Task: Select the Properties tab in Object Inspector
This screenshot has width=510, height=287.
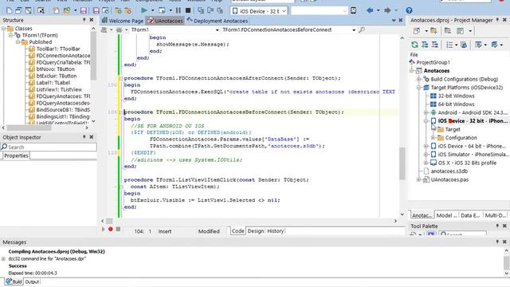Action: 16,156
